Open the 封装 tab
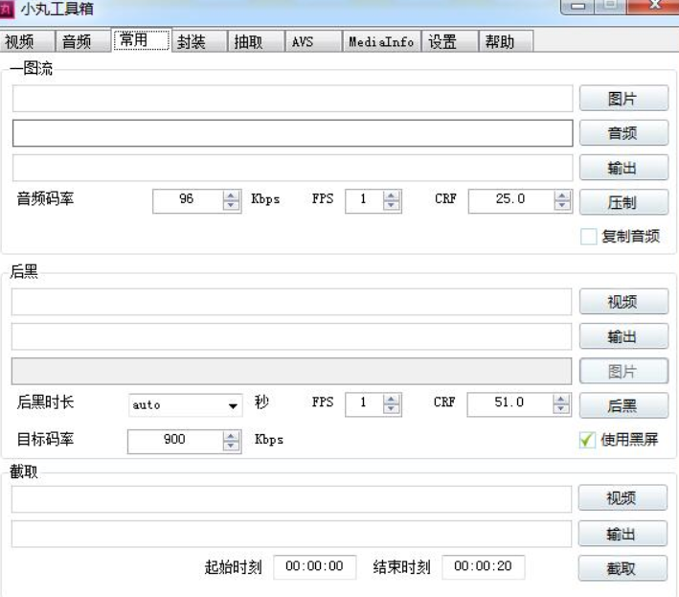 [199, 41]
